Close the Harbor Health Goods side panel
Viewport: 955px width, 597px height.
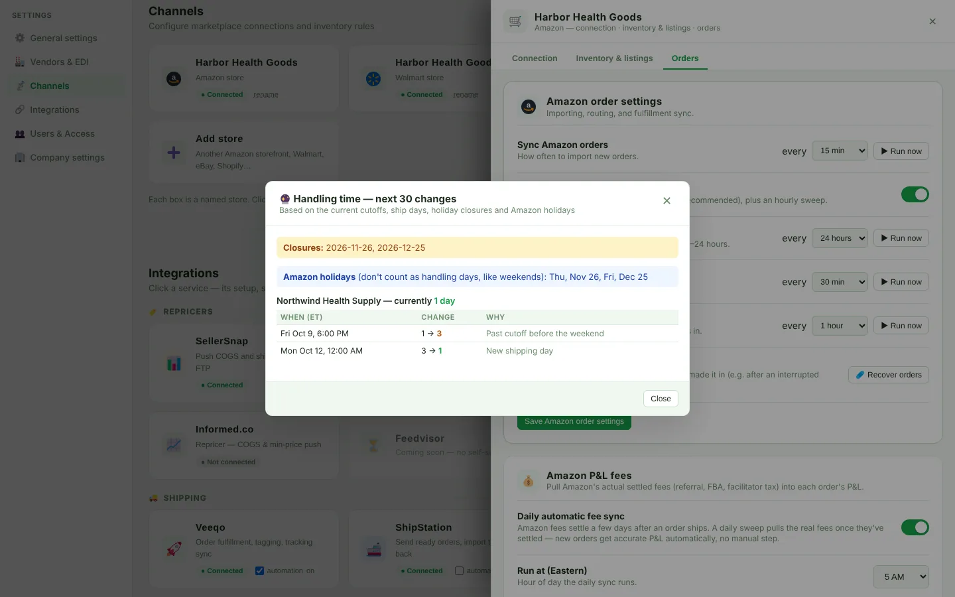coord(932,21)
